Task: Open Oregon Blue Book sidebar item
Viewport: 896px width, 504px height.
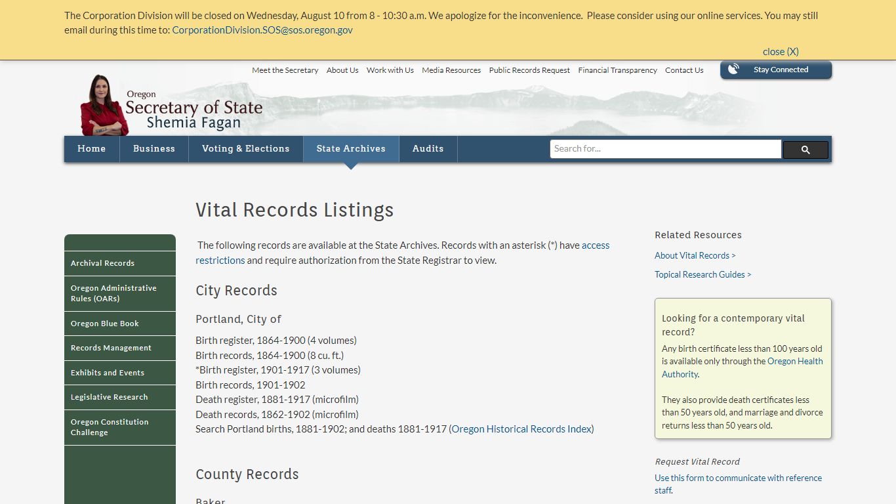Action: [120, 324]
